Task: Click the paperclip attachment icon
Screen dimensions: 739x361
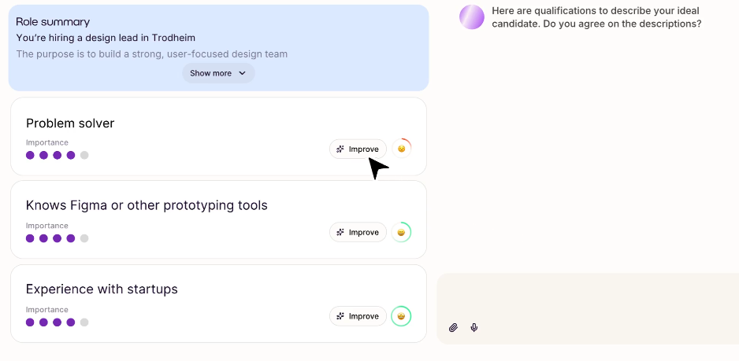Action: [453, 327]
